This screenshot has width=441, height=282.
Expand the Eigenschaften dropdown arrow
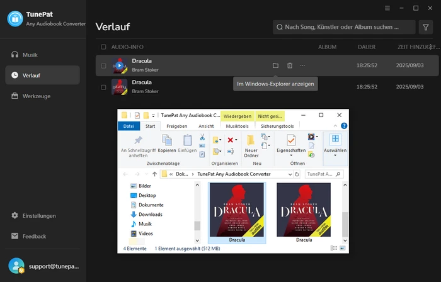(x=291, y=155)
